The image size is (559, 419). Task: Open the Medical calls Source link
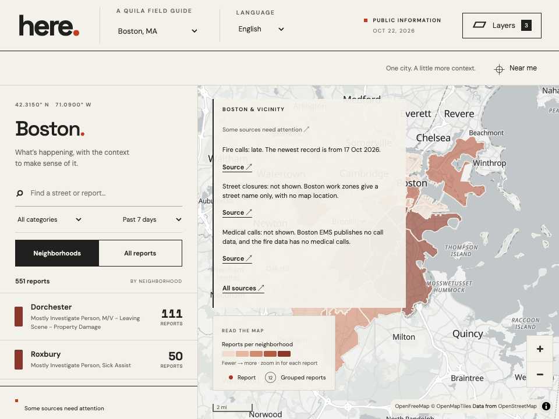237,258
